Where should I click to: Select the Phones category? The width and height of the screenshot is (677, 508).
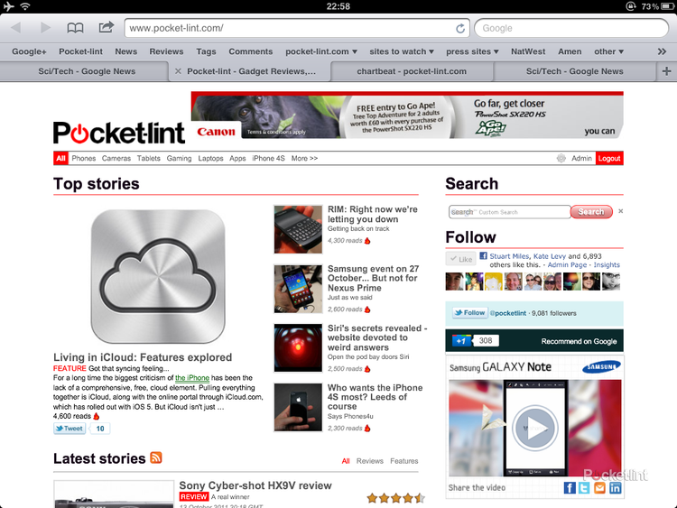(84, 159)
